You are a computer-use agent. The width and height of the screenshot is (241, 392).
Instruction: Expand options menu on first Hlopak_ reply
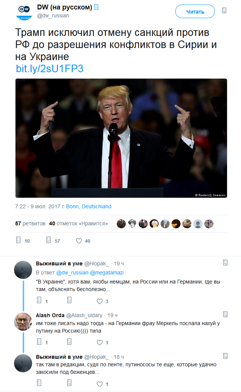[225, 262]
